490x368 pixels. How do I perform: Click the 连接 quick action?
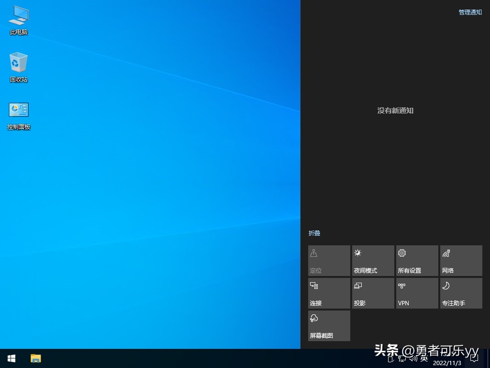click(329, 293)
